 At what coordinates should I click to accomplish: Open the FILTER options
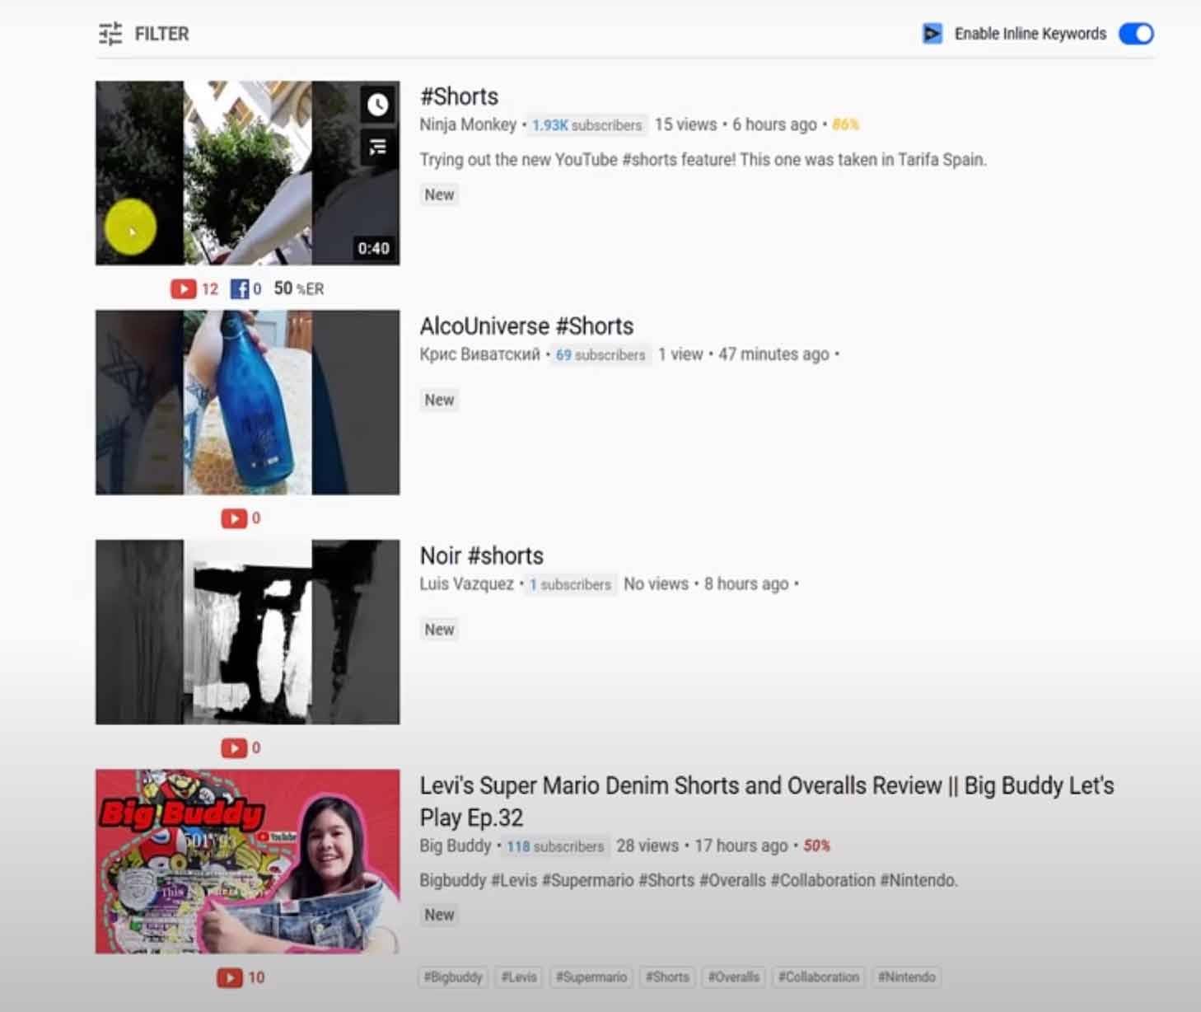144,34
